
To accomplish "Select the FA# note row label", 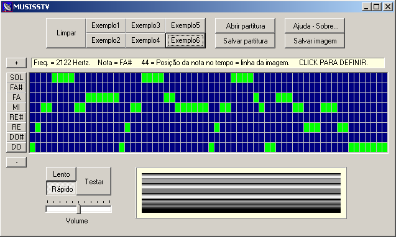I will 16,87.
